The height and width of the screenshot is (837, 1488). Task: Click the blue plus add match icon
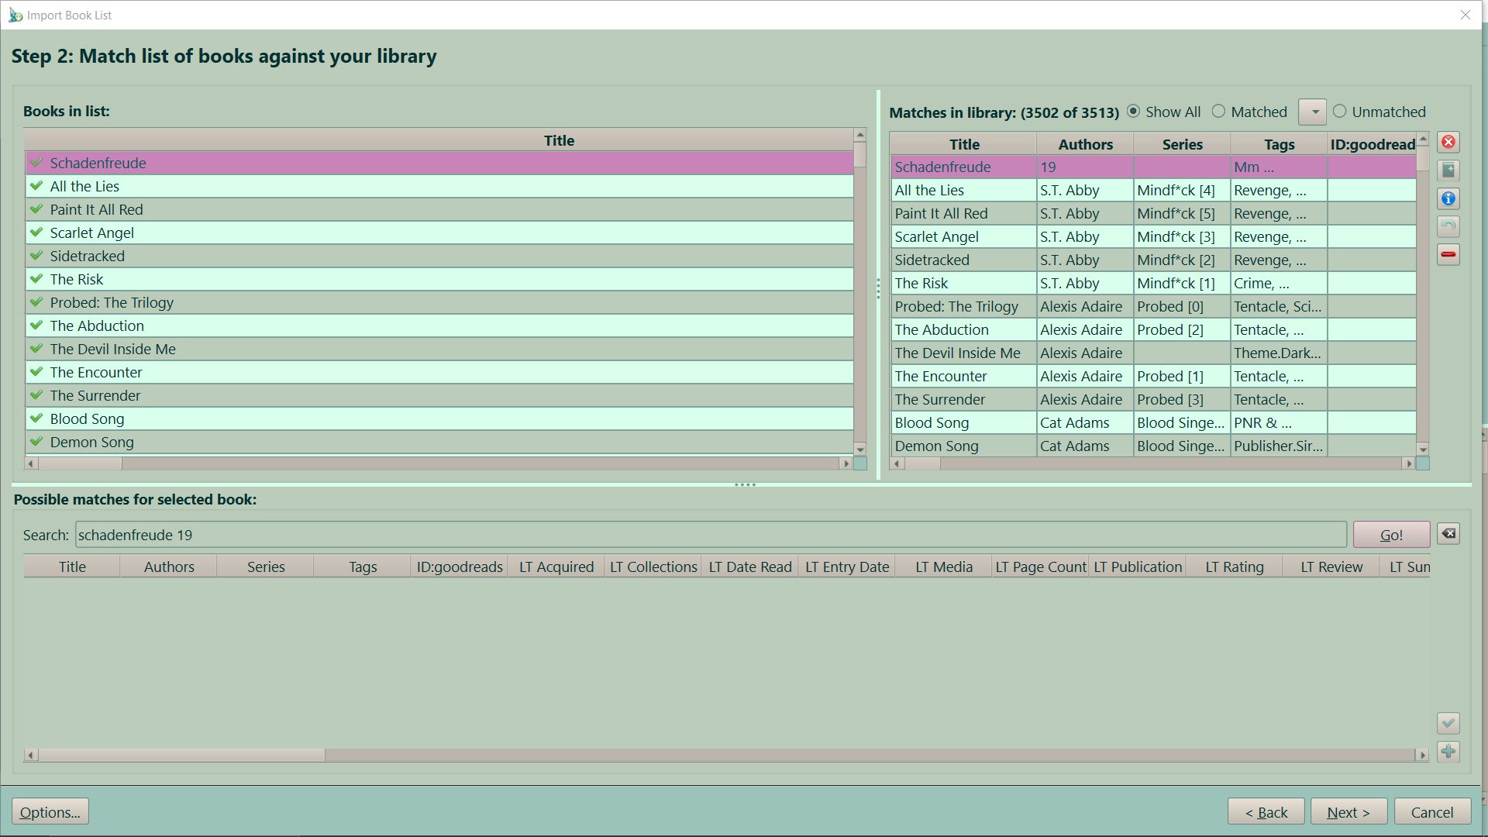pyautogui.click(x=1448, y=752)
